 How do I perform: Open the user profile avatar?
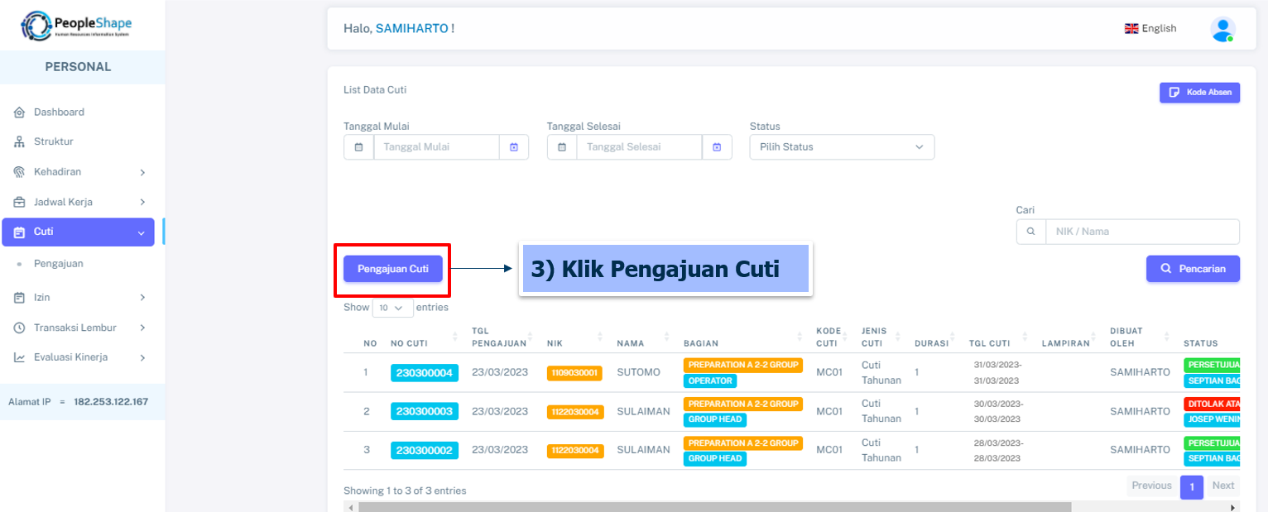pyautogui.click(x=1222, y=29)
